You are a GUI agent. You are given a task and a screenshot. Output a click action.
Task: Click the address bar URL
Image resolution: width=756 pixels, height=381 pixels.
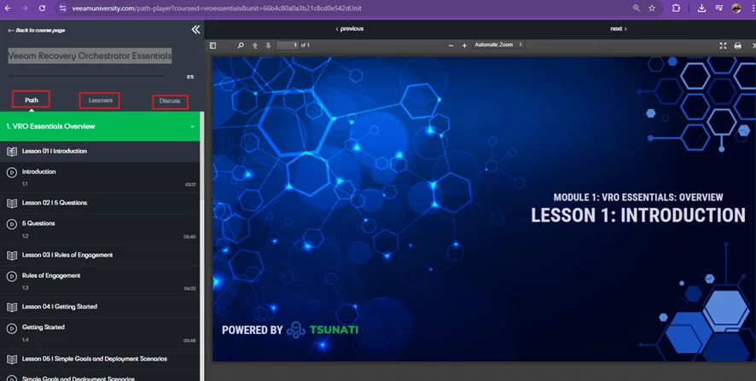[217, 9]
